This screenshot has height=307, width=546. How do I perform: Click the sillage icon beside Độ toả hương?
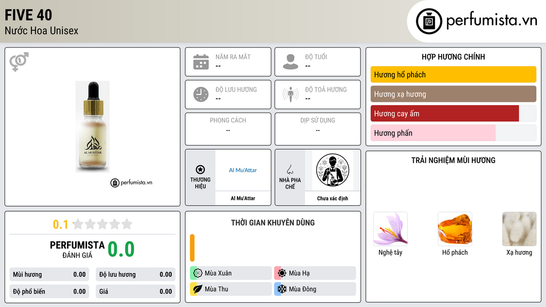(x=291, y=94)
